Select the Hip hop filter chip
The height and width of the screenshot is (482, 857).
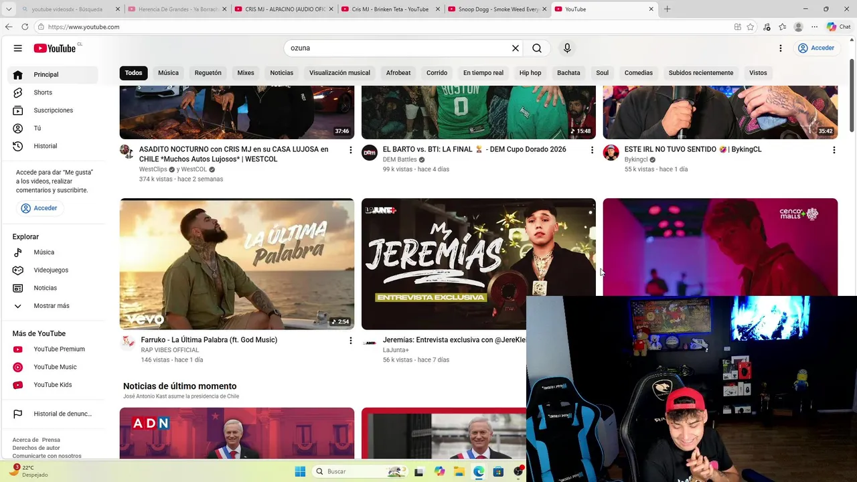530,73
